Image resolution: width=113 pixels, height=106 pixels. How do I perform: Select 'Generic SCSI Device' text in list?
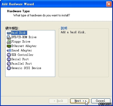[x=26, y=68]
